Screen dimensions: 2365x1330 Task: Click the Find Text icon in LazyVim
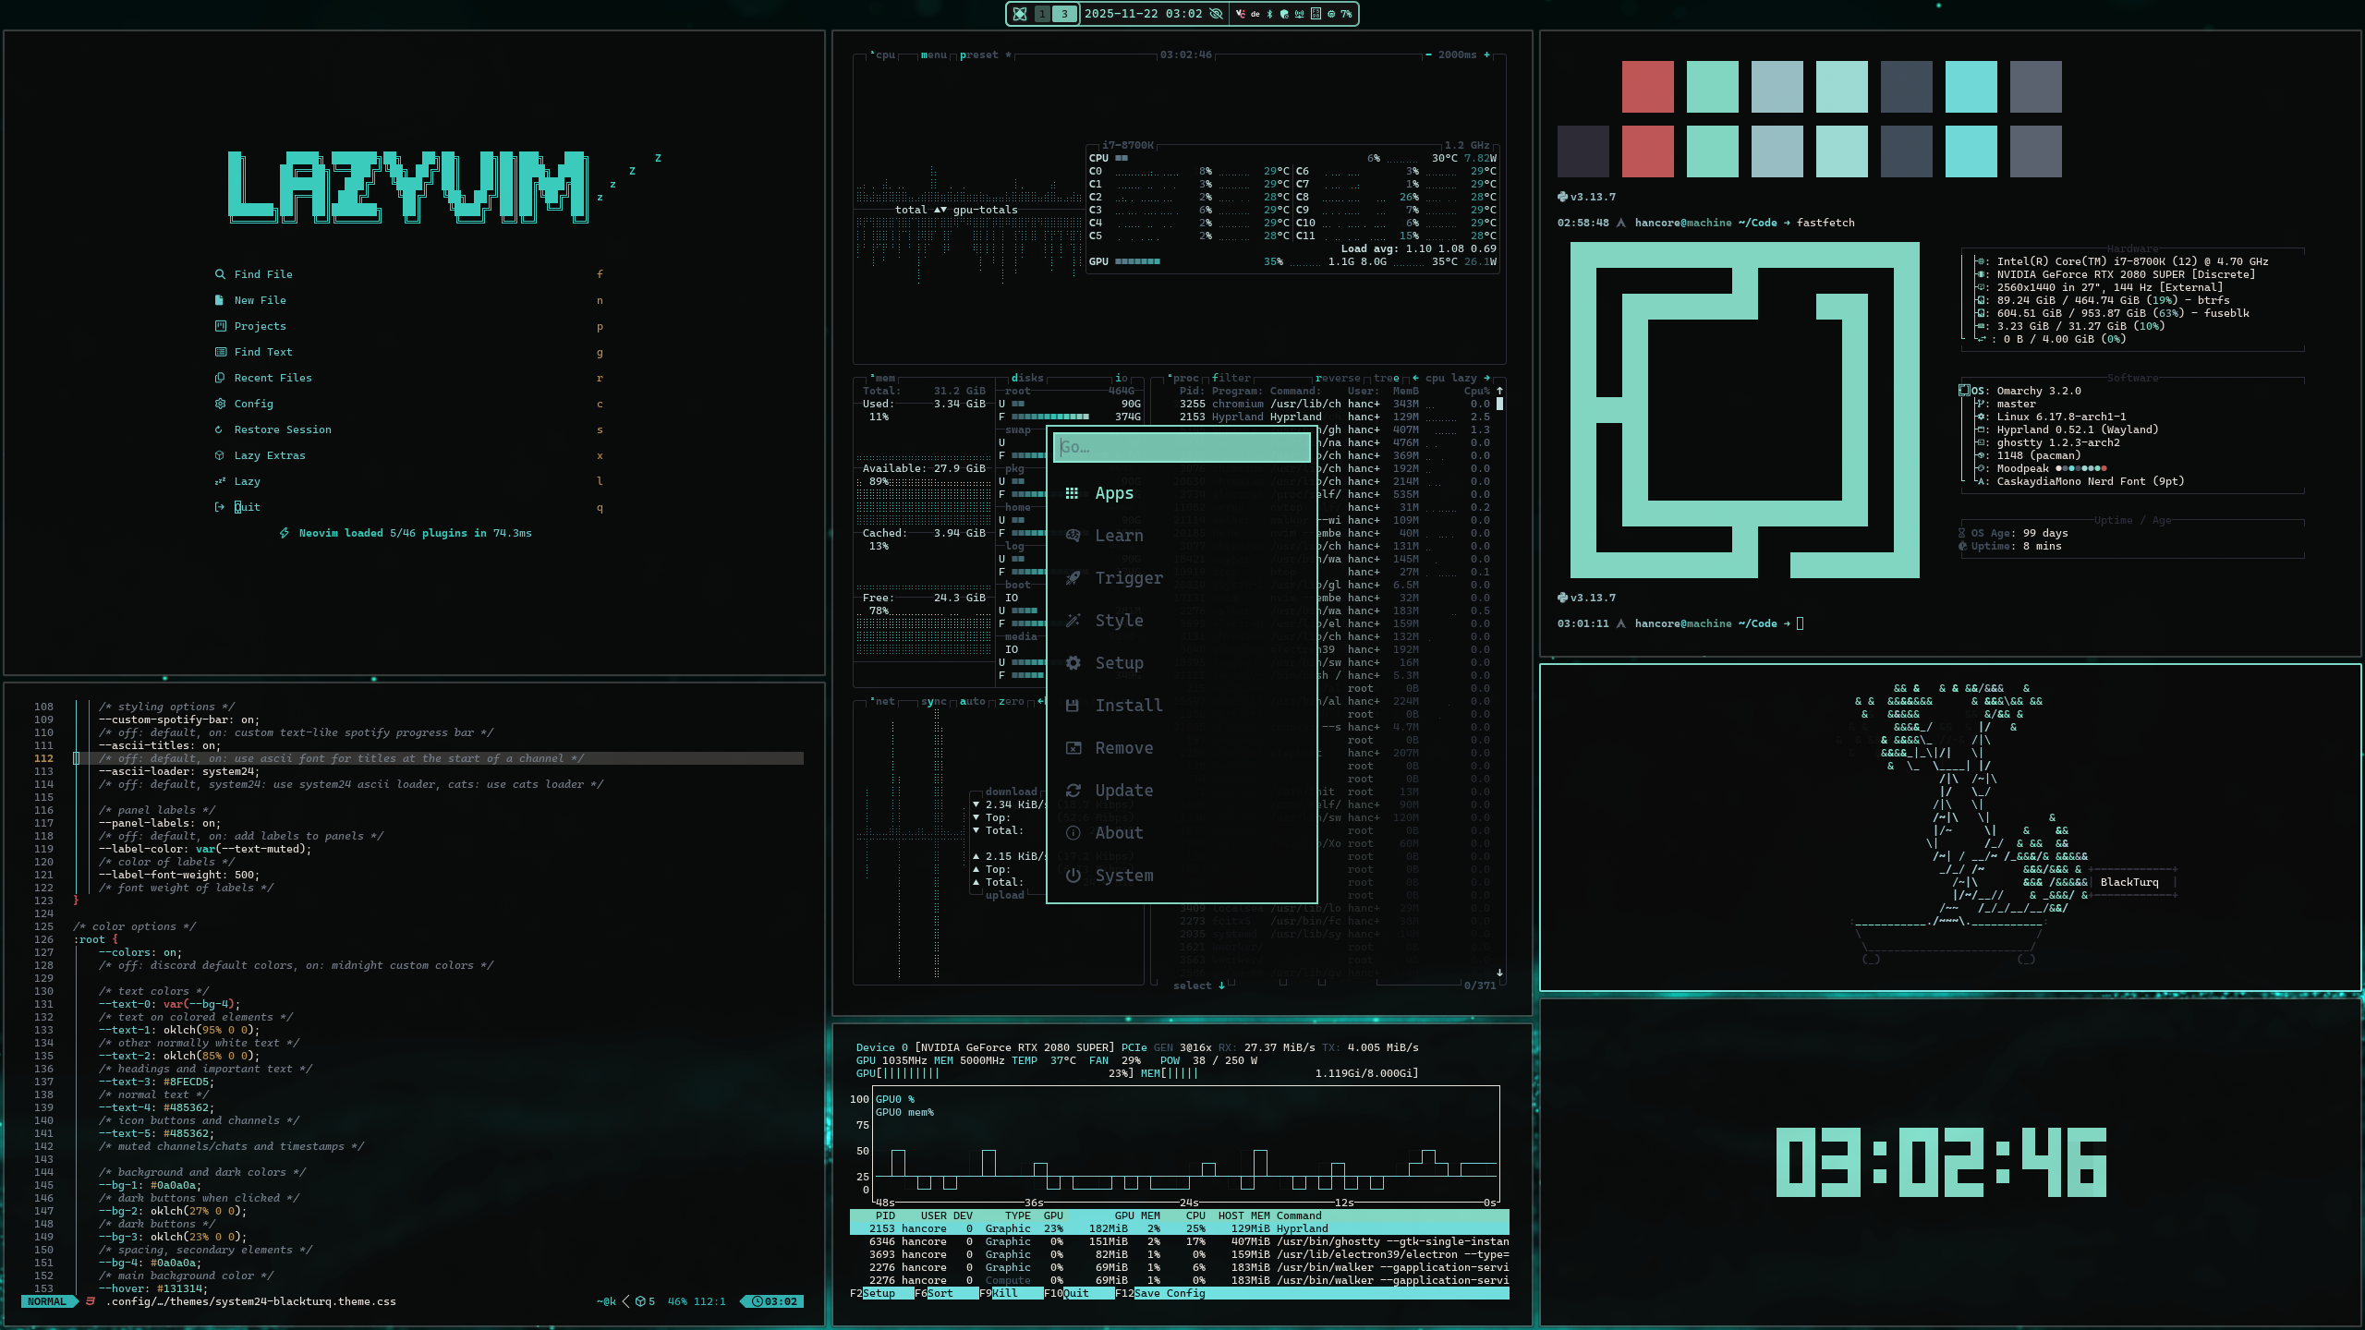click(220, 352)
